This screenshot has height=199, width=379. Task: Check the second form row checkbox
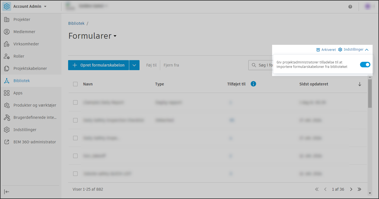75,120
